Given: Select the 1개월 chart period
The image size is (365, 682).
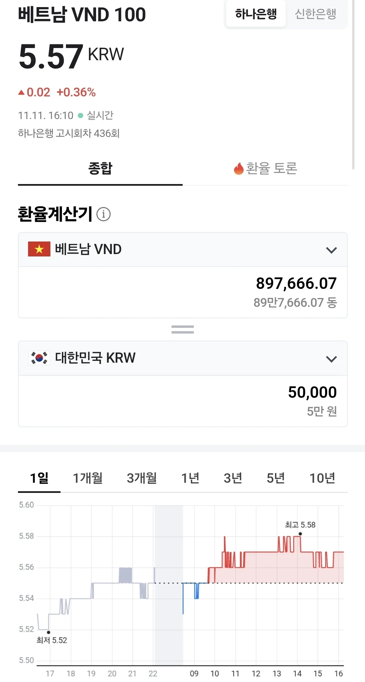Looking at the screenshot, I should [x=88, y=478].
